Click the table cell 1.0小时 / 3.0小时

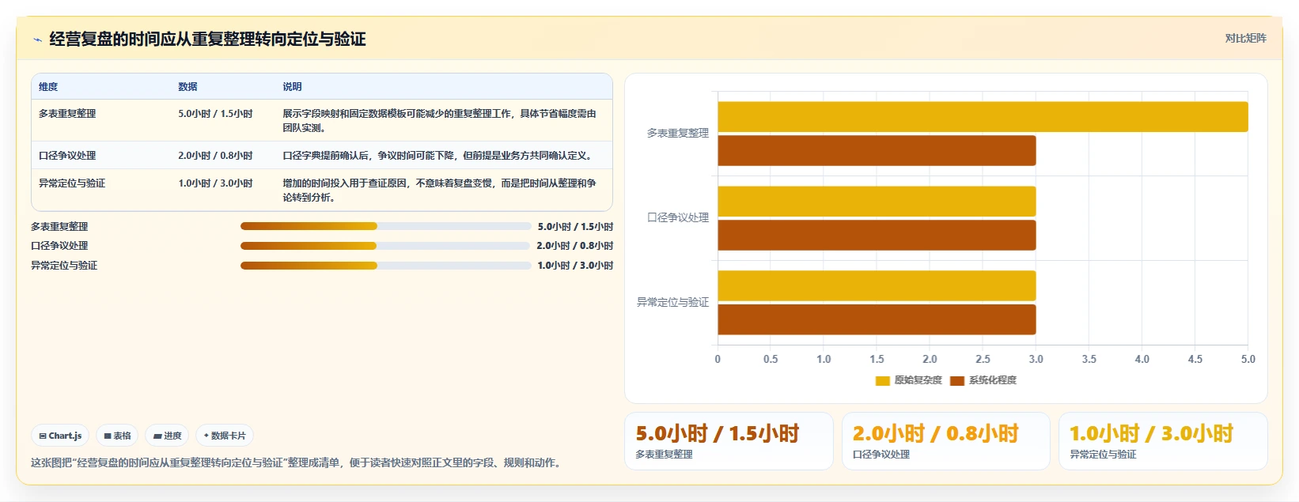215,183
